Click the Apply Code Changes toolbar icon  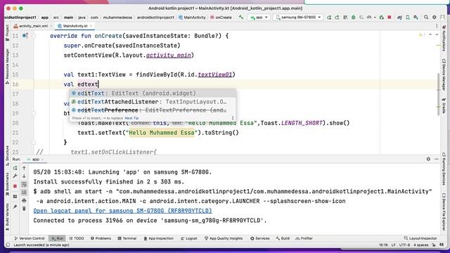pos(345,18)
